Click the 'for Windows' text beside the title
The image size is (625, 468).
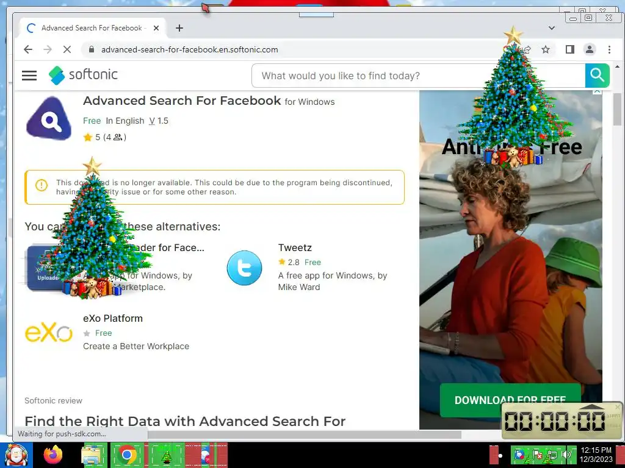tap(309, 102)
